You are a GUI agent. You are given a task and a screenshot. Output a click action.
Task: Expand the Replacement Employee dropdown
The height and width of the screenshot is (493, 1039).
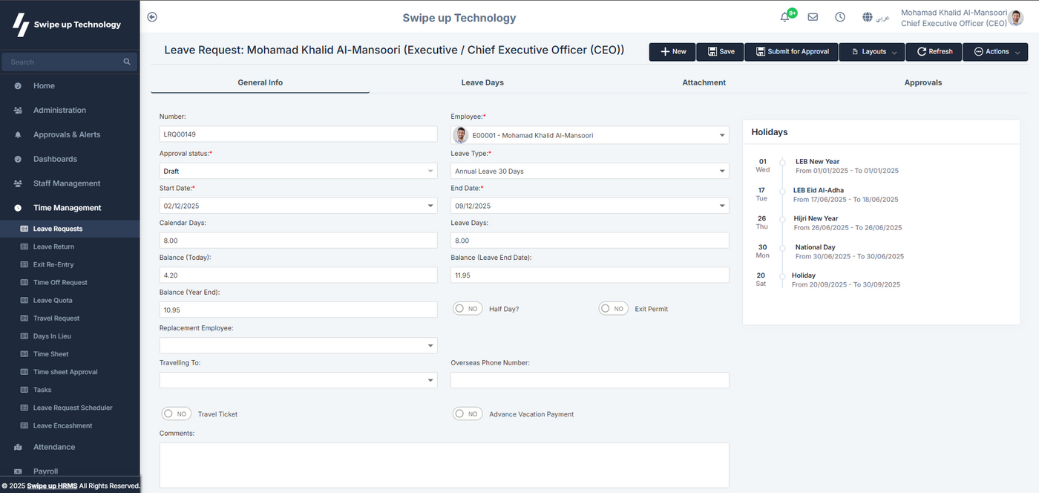click(x=298, y=346)
